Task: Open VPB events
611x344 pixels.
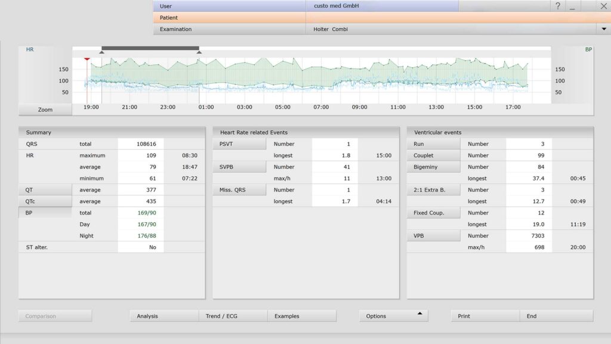Action: pyautogui.click(x=434, y=235)
